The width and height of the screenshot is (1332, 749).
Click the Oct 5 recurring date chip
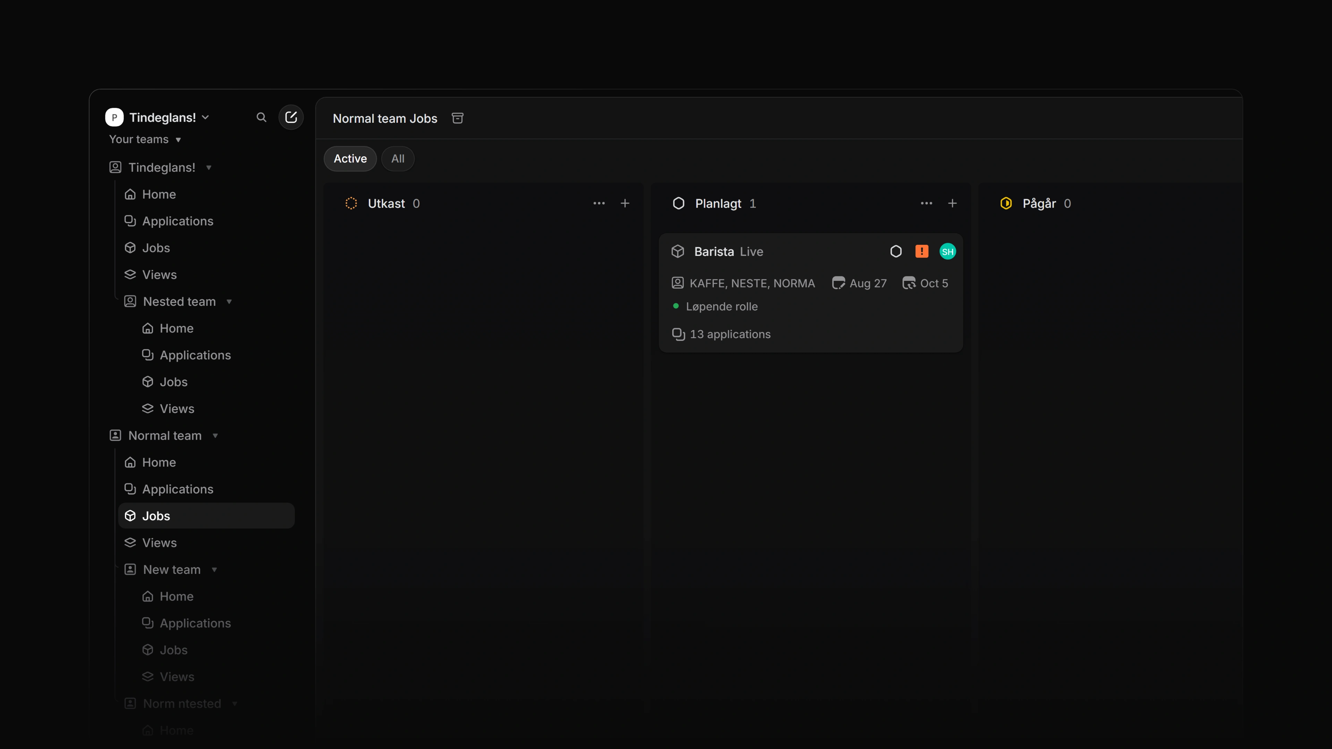925,283
